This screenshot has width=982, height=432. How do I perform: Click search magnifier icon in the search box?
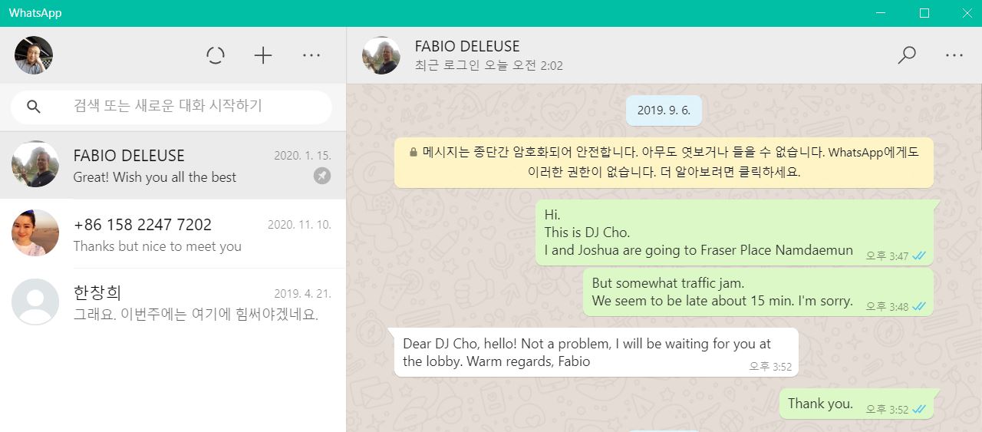click(x=34, y=107)
